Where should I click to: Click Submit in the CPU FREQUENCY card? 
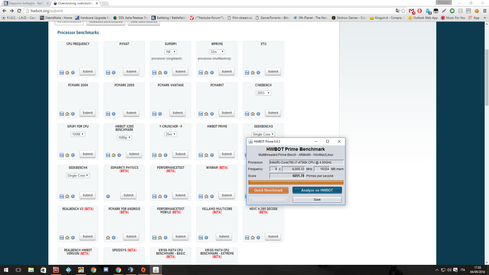pyautogui.click(x=88, y=72)
